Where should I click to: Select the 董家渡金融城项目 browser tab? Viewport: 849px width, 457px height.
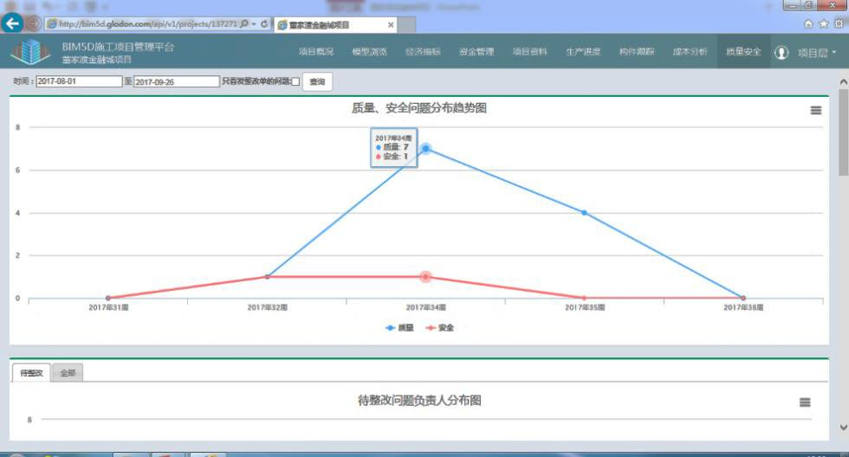point(336,25)
